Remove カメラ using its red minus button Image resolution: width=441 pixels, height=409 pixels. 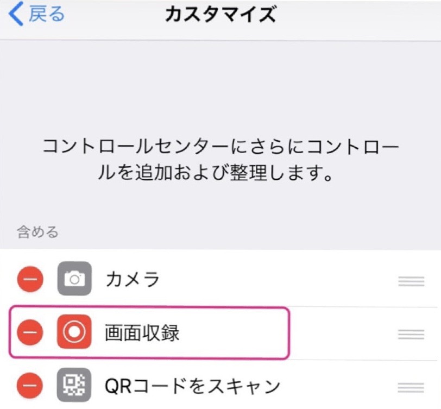(x=30, y=280)
